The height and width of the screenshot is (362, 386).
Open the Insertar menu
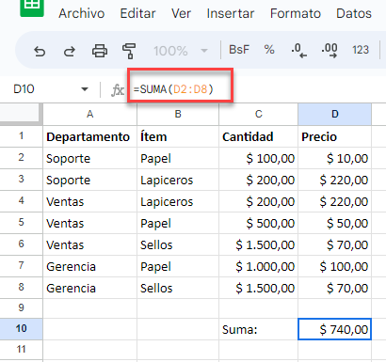click(231, 13)
